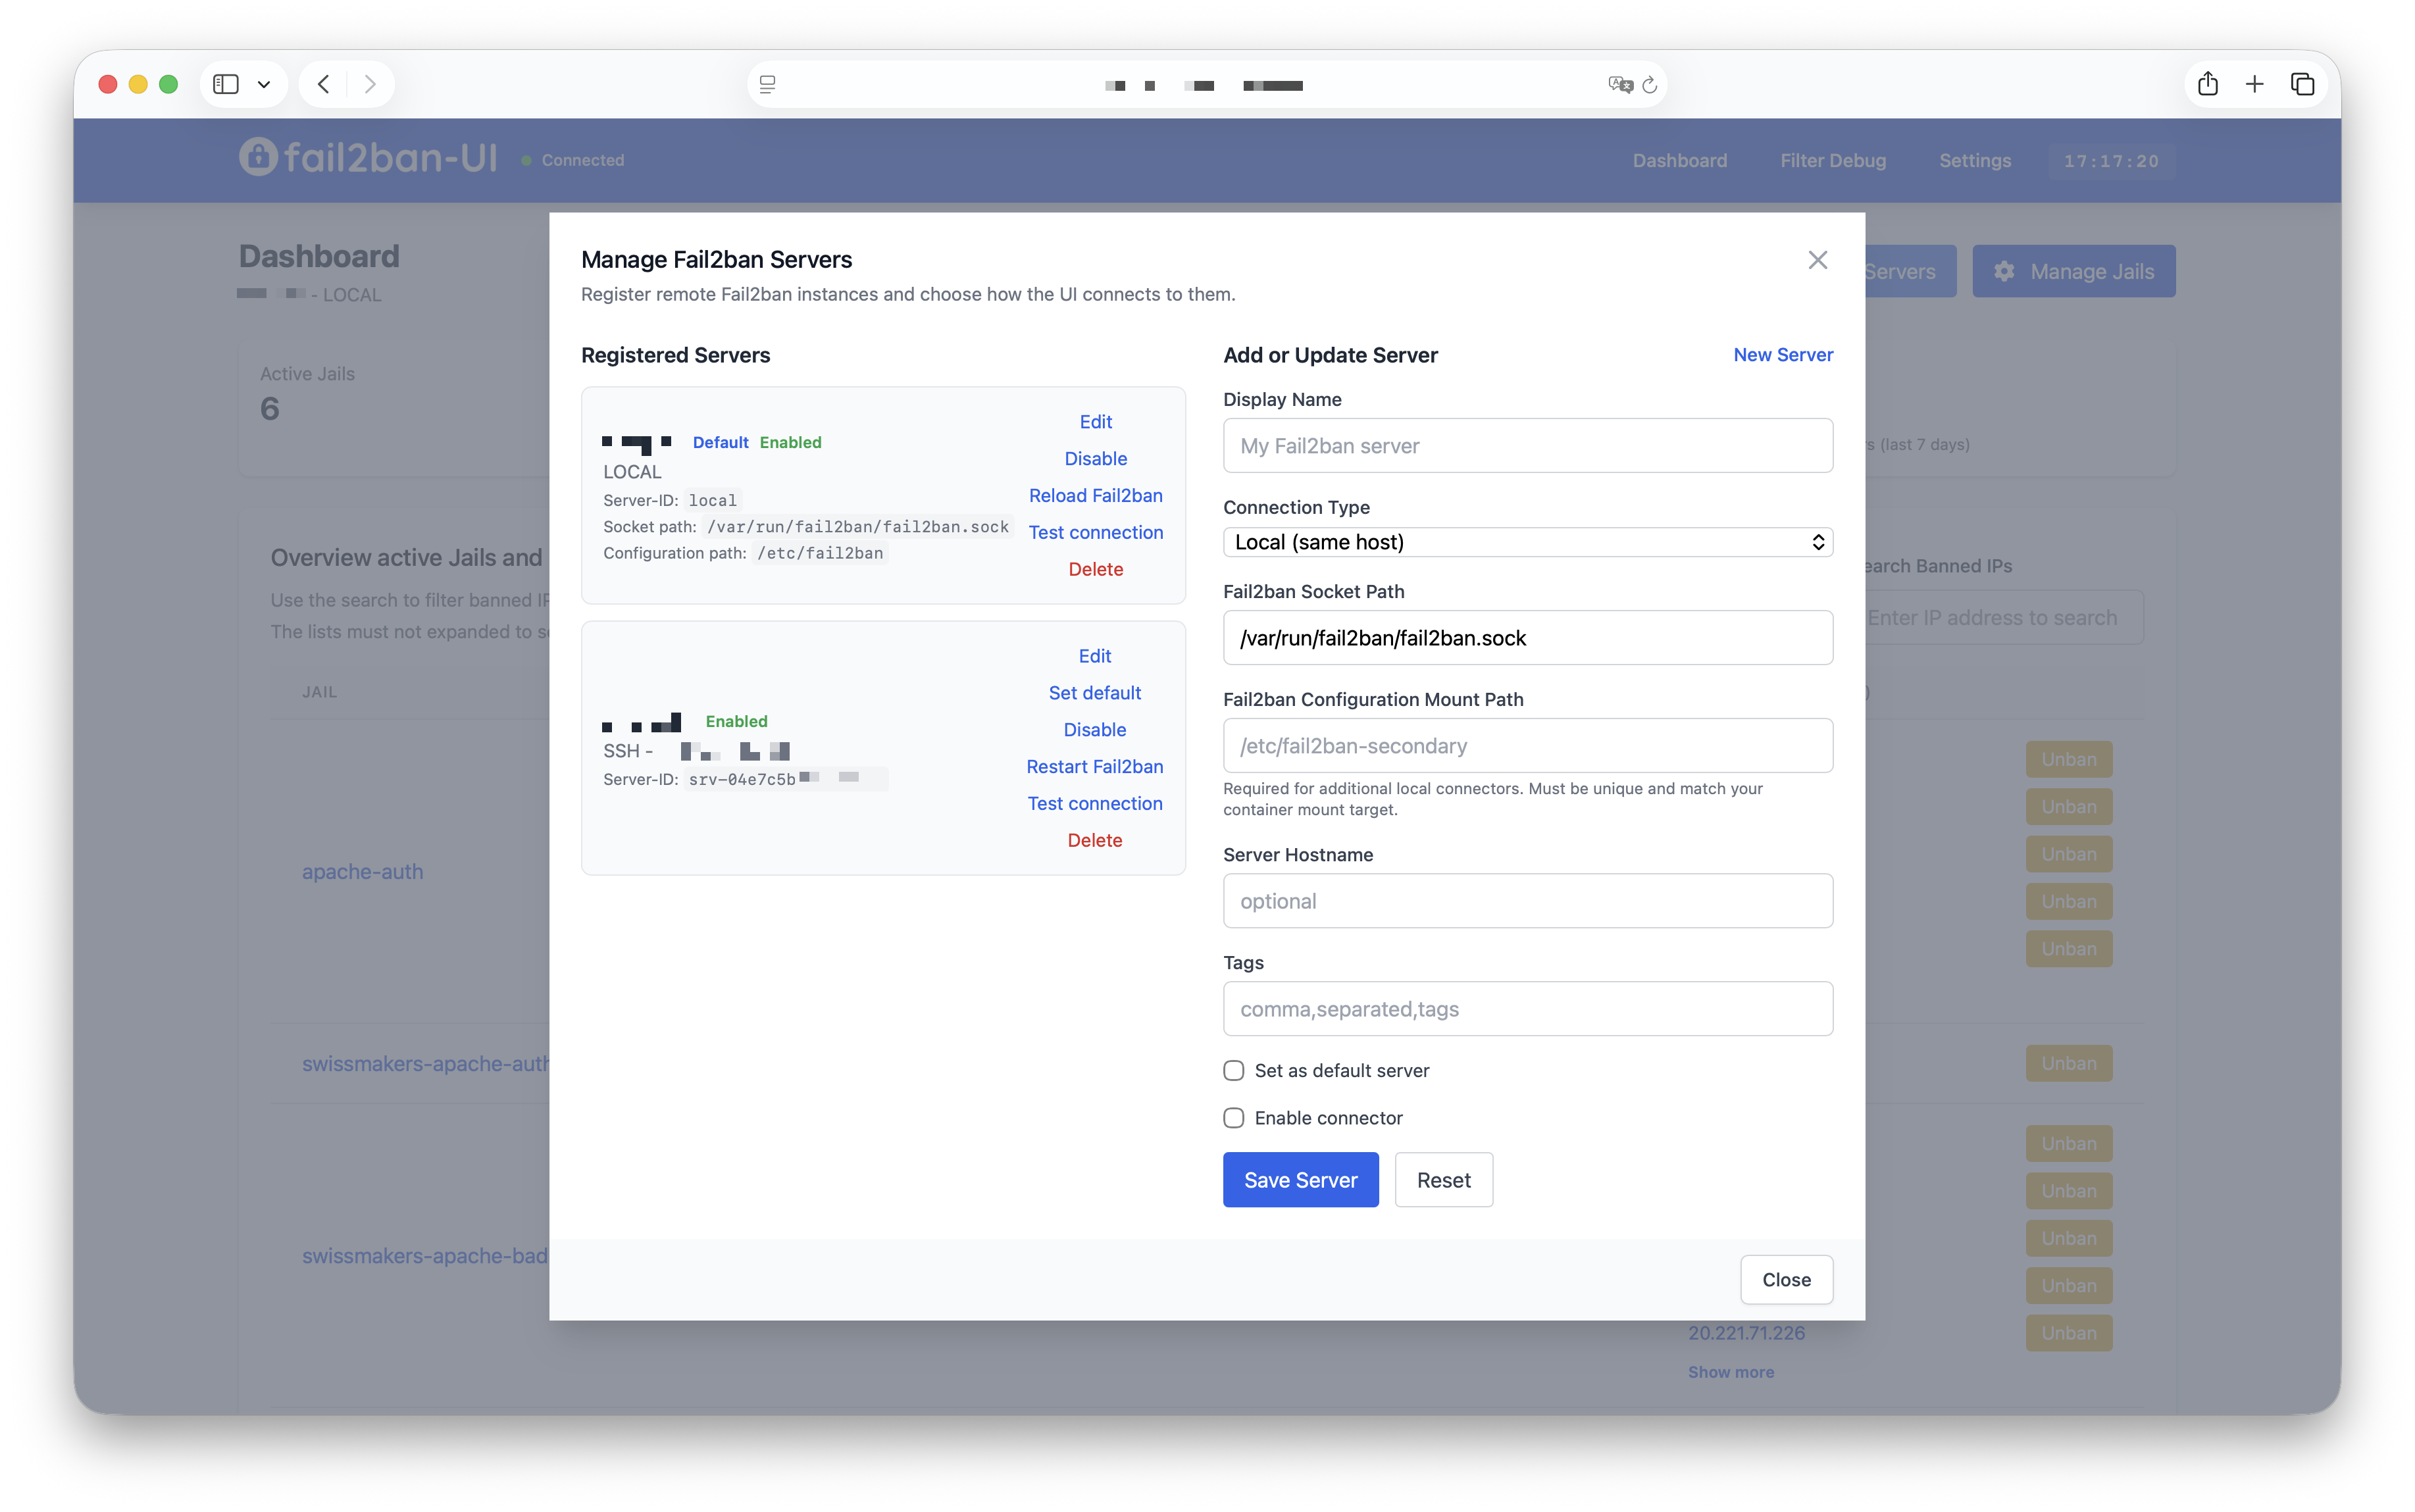This screenshot has width=2415, height=1512.
Task: Click the configuration path /etc/fail2ban text
Action: click(x=819, y=553)
